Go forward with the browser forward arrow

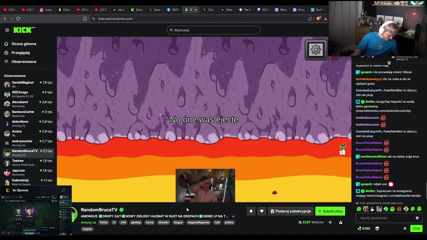coord(11,19)
